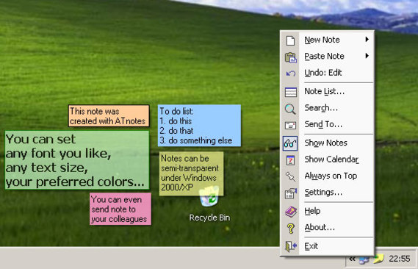Expand the Paste Note submenu arrow
This screenshot has width=418, height=269.
pyautogui.click(x=367, y=56)
